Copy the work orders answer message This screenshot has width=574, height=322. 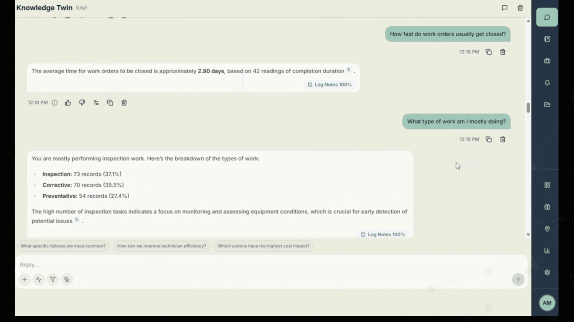pos(110,103)
